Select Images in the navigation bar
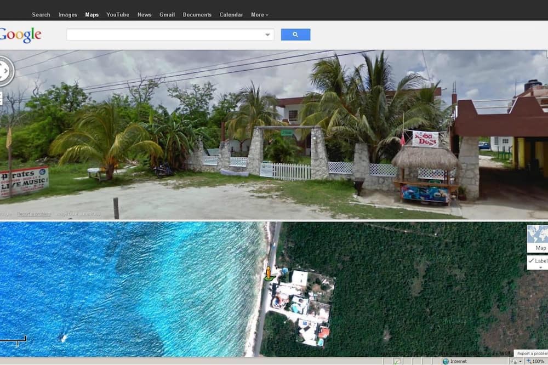Viewport: 548px width, 365px height. point(68,15)
